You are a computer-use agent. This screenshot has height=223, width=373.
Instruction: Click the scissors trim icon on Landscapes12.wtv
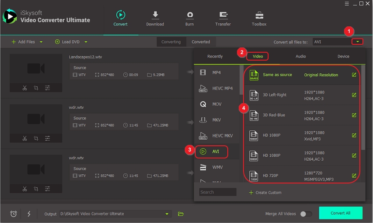point(25,88)
